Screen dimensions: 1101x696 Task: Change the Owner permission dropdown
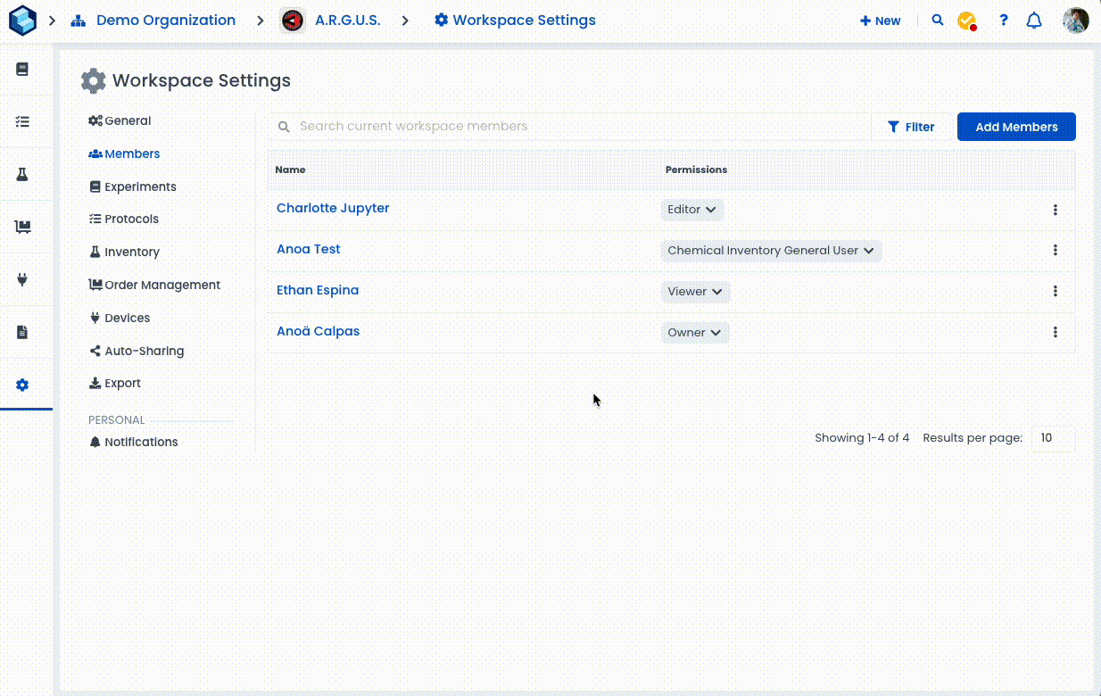click(695, 333)
